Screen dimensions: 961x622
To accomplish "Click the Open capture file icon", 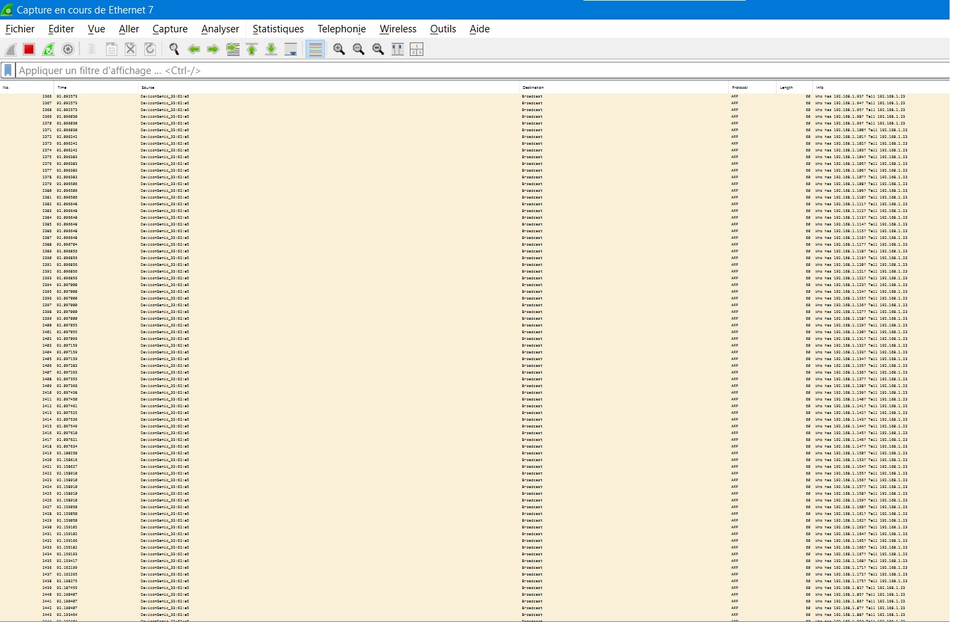I will pos(92,49).
